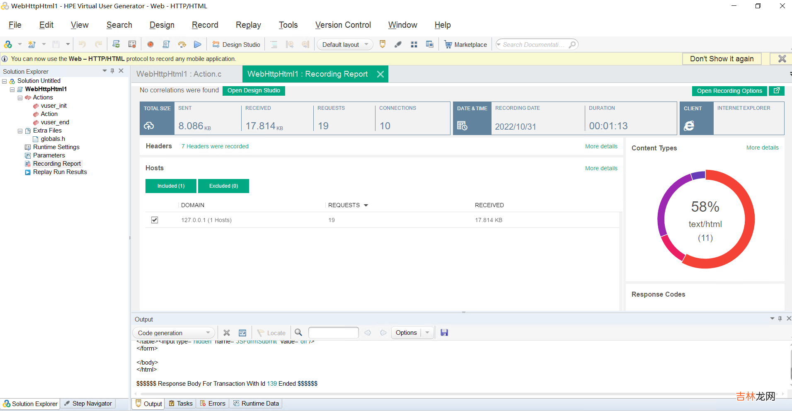Open the Code generation dropdown
The height and width of the screenshot is (411, 792).
(174, 333)
